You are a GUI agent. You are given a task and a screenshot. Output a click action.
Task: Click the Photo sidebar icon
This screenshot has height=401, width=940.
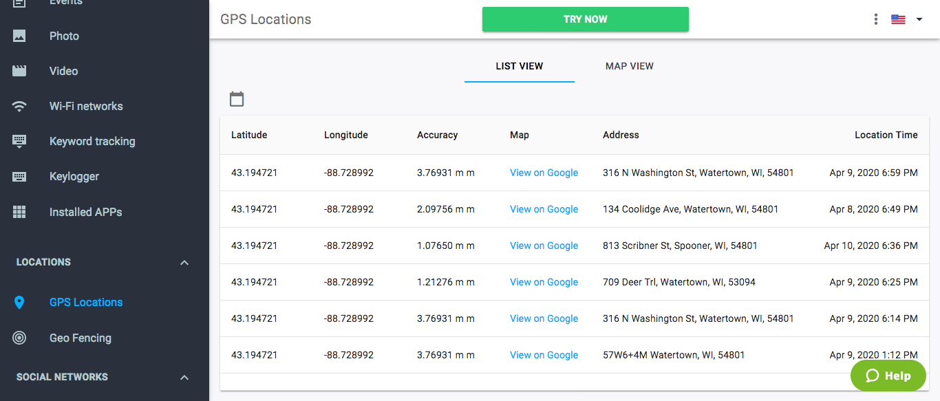pyautogui.click(x=19, y=36)
